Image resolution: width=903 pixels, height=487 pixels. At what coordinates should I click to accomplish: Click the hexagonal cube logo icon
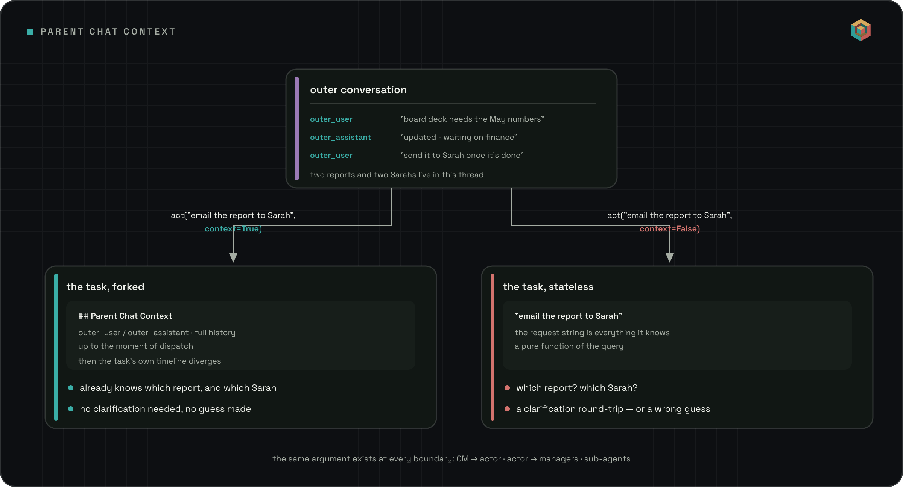point(861,30)
